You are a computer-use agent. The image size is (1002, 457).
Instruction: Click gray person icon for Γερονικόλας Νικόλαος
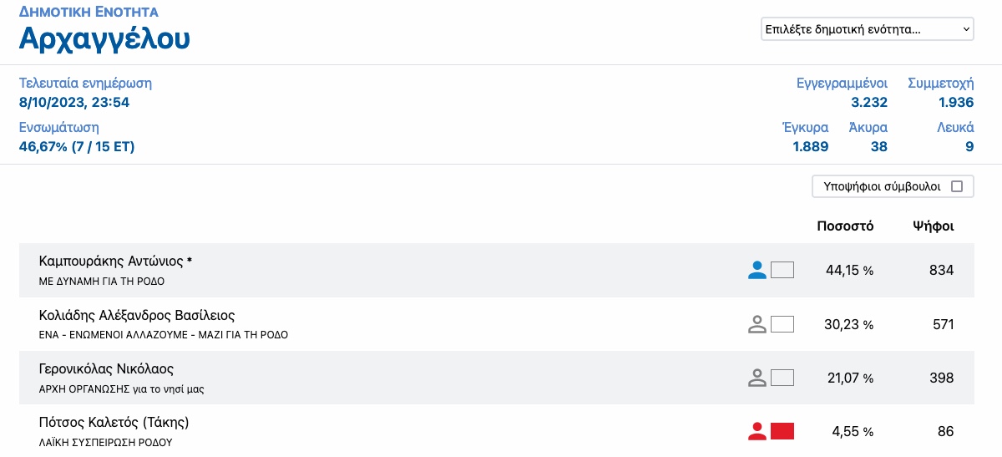[757, 378]
